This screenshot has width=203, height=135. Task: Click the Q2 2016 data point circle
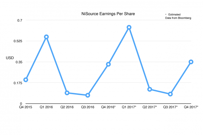click(67, 93)
